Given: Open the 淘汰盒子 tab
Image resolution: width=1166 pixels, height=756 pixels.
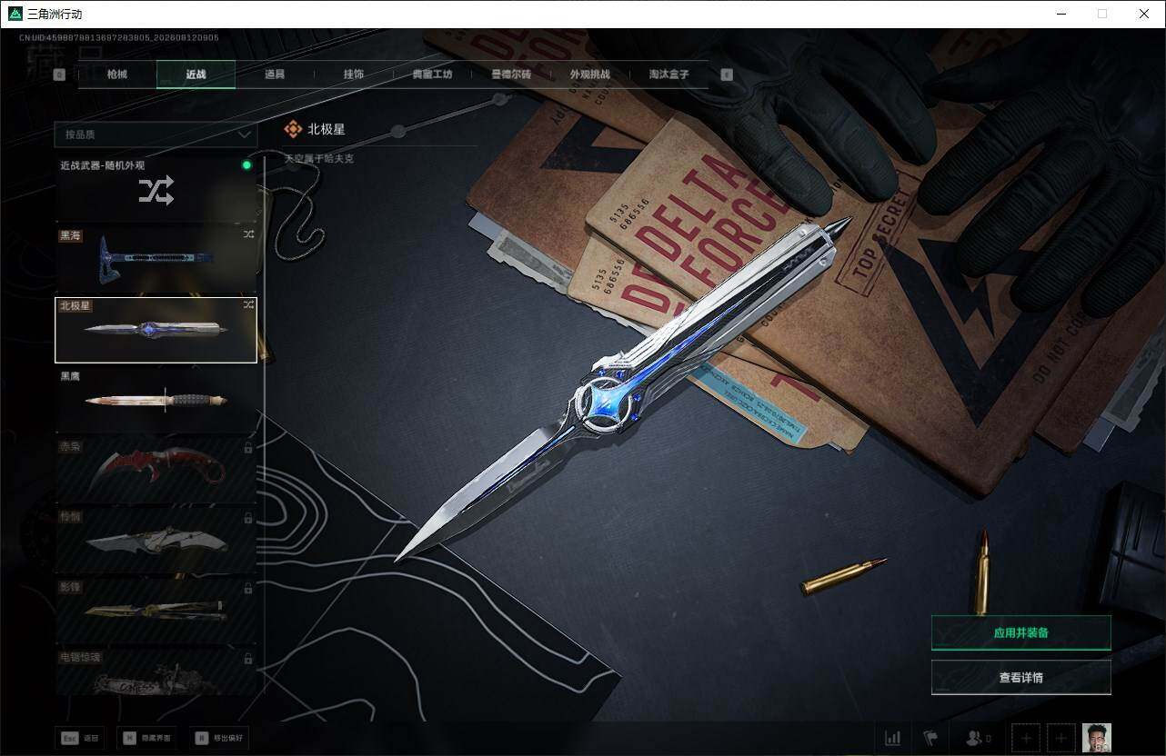Looking at the screenshot, I should point(668,75).
